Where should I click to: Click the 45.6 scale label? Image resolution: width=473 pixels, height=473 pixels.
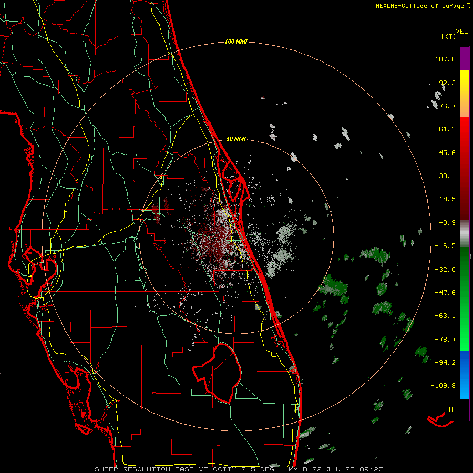(x=447, y=152)
